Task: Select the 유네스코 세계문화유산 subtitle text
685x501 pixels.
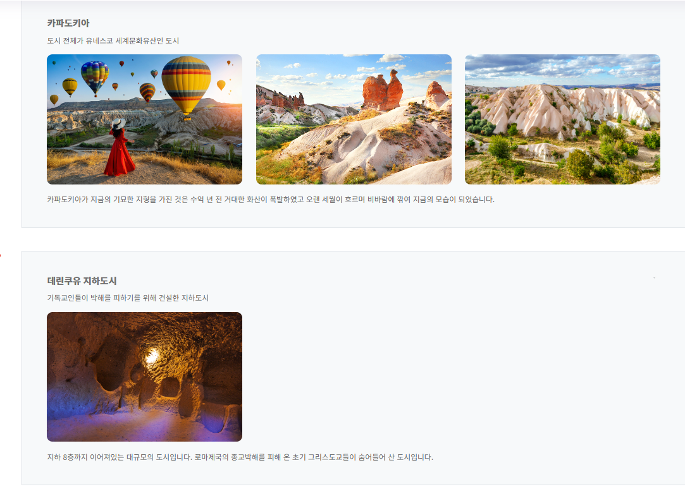Action: point(113,40)
